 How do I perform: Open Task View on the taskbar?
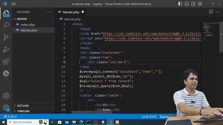click(52, 122)
